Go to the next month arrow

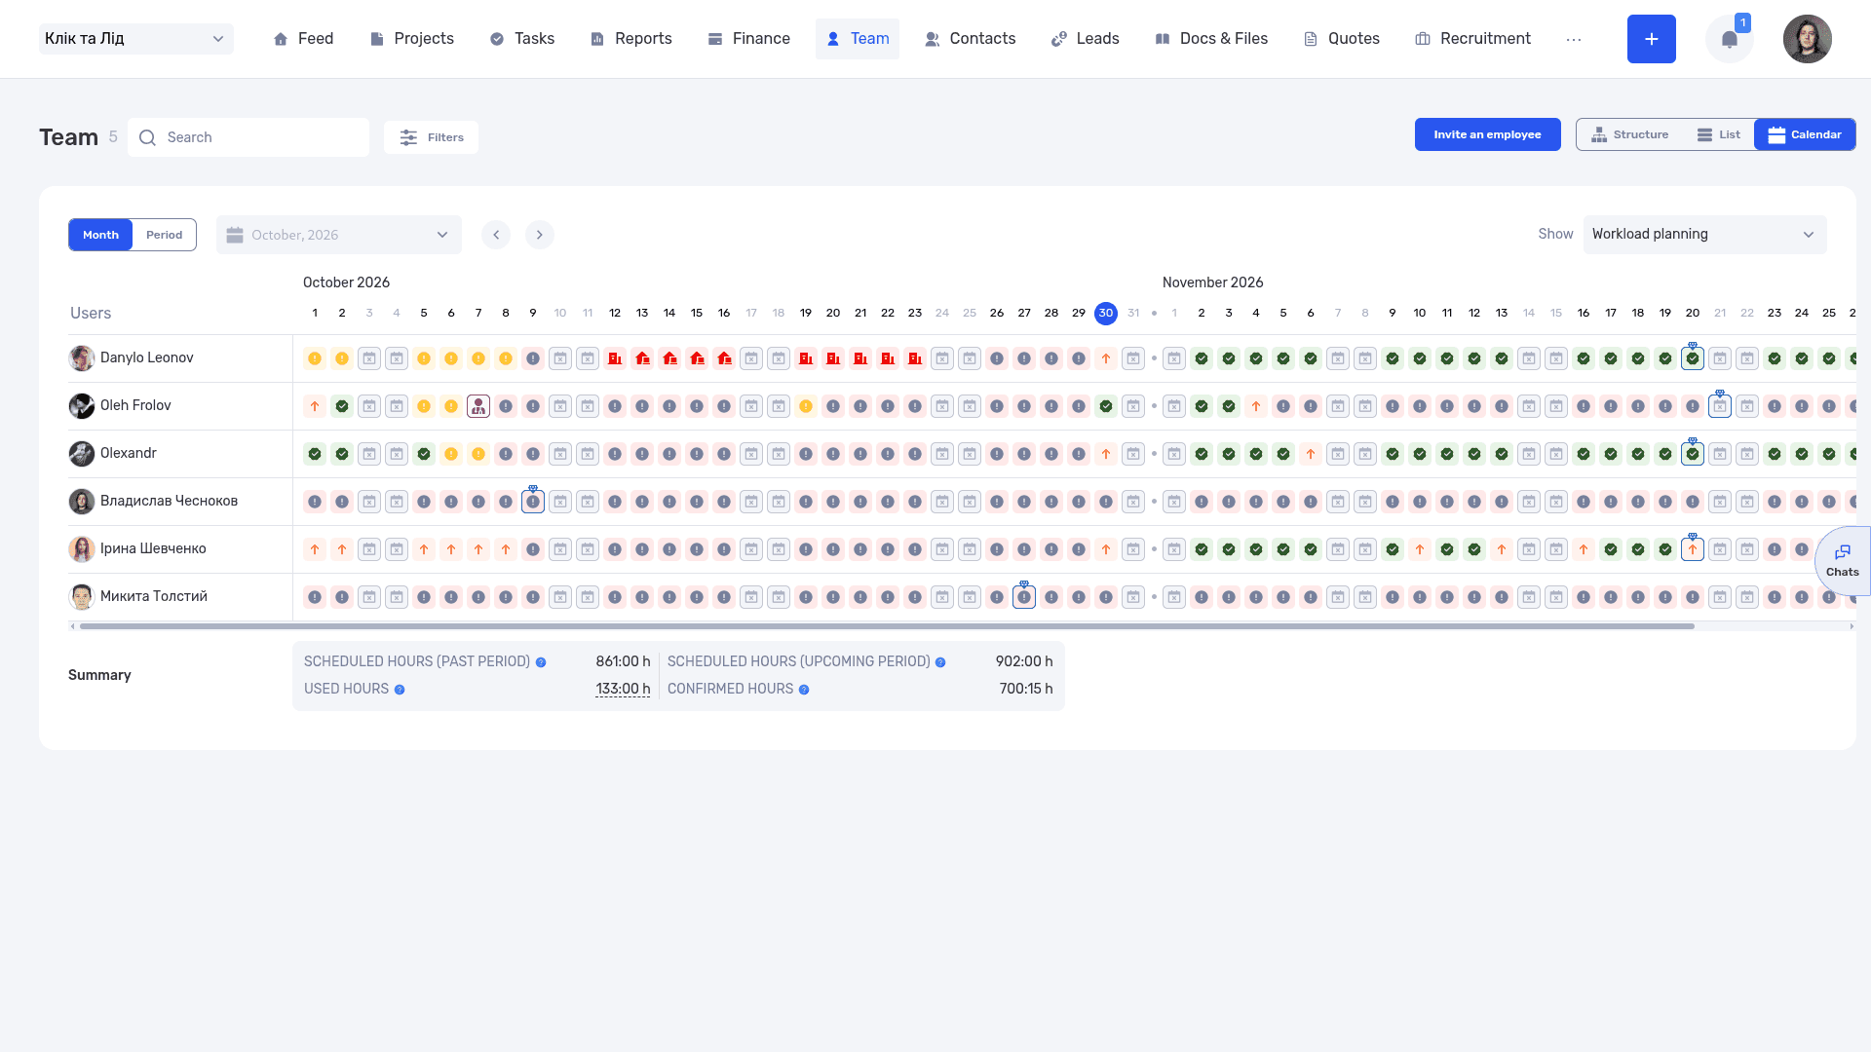pyautogui.click(x=540, y=235)
